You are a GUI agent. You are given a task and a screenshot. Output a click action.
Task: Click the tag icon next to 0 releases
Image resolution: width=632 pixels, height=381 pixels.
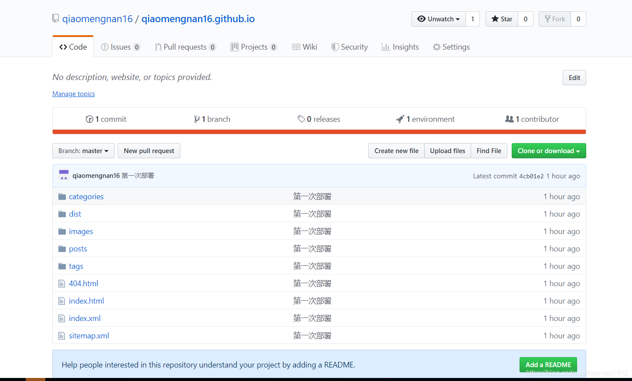tap(301, 119)
